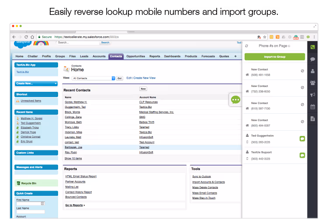This screenshot has height=219, width=328.
Task: Open the document templates icon in dark sidebar
Action: [313, 119]
